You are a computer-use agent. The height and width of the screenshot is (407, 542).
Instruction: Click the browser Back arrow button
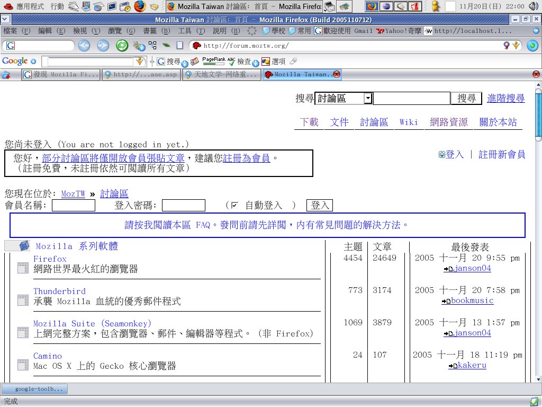coord(84,46)
